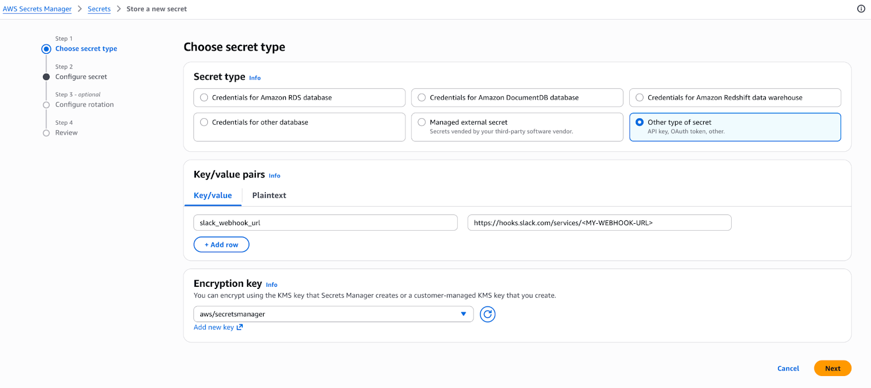Go to Secrets breadcrumb link
Viewport: 871px width, 388px height.
click(99, 9)
